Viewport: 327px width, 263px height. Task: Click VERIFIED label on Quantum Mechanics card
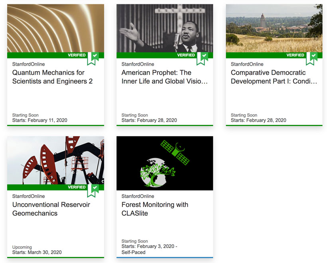click(77, 55)
